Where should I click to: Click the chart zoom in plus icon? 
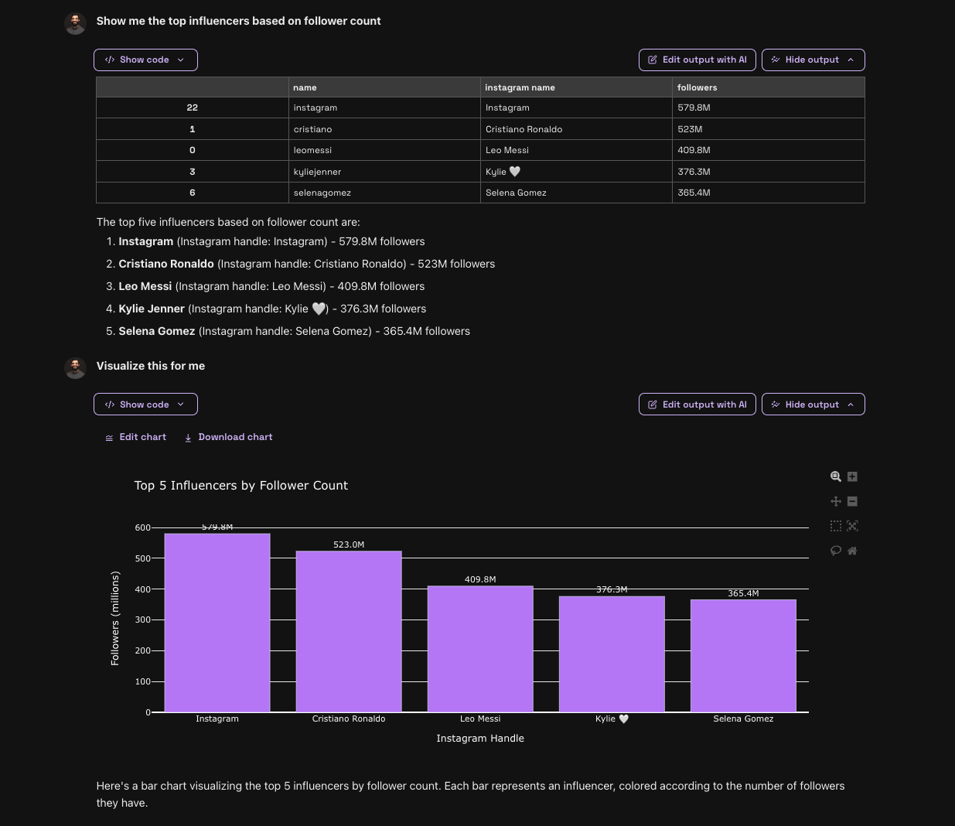tap(852, 476)
